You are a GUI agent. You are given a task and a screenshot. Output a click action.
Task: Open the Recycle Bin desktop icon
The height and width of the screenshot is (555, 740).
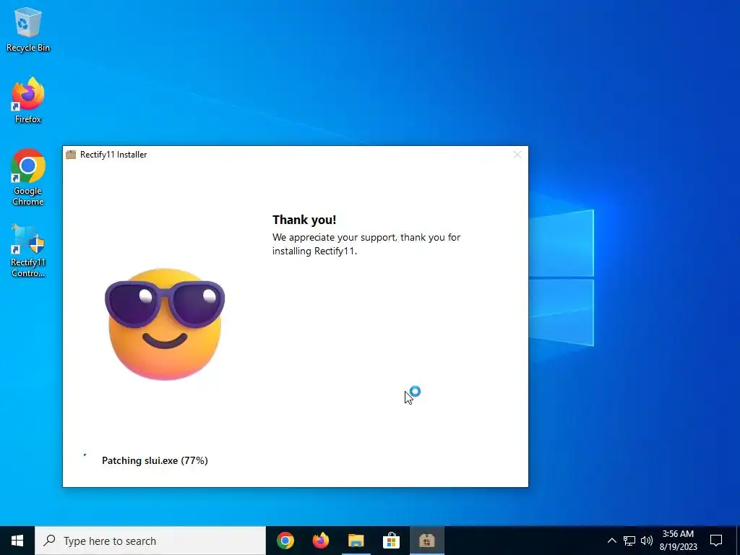[28, 29]
